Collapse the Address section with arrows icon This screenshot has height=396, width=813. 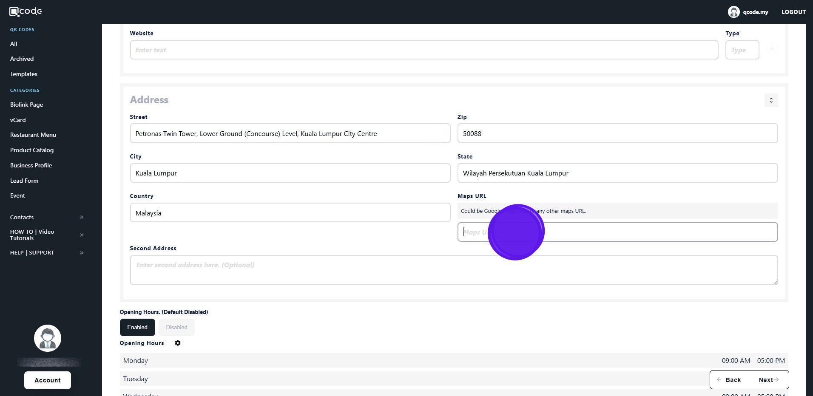[771, 100]
